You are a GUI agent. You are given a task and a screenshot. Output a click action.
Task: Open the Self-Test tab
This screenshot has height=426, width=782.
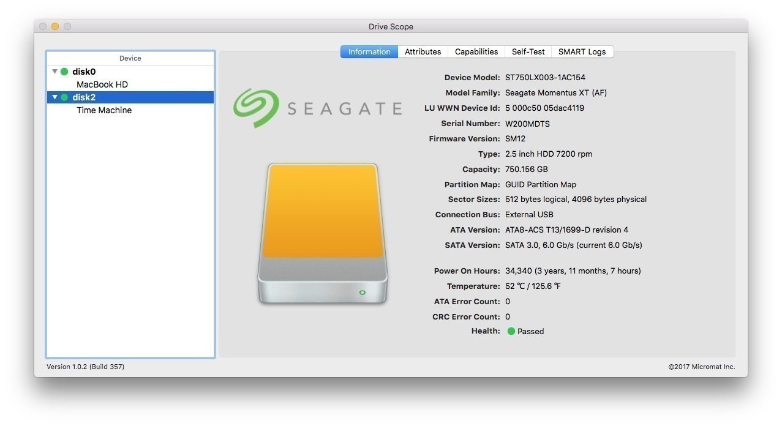[527, 51]
